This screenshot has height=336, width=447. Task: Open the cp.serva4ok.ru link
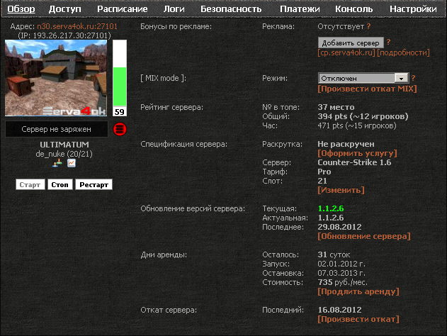point(346,52)
